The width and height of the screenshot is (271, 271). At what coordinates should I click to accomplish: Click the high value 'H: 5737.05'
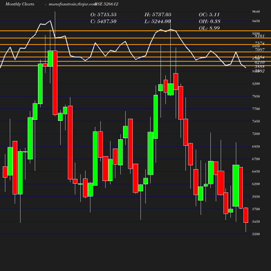(x=158, y=15)
